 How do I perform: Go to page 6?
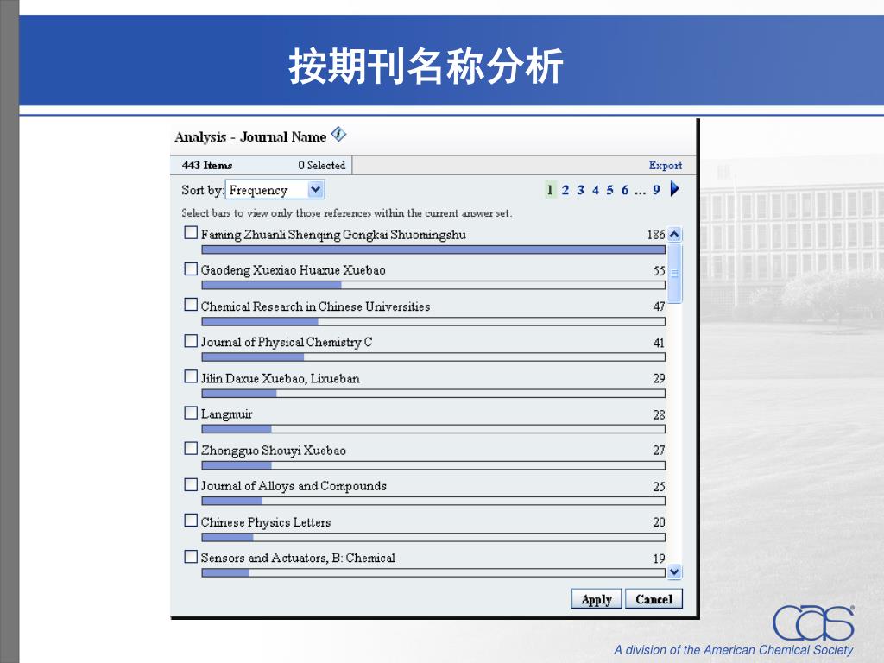pyautogui.click(x=625, y=190)
